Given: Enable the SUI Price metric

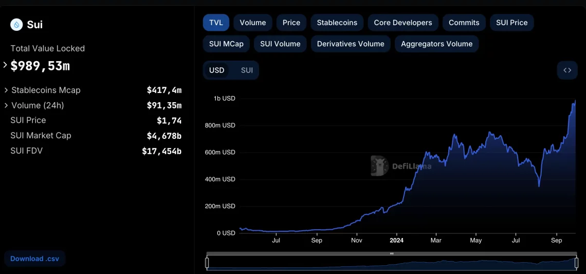Looking at the screenshot, I should point(511,23).
